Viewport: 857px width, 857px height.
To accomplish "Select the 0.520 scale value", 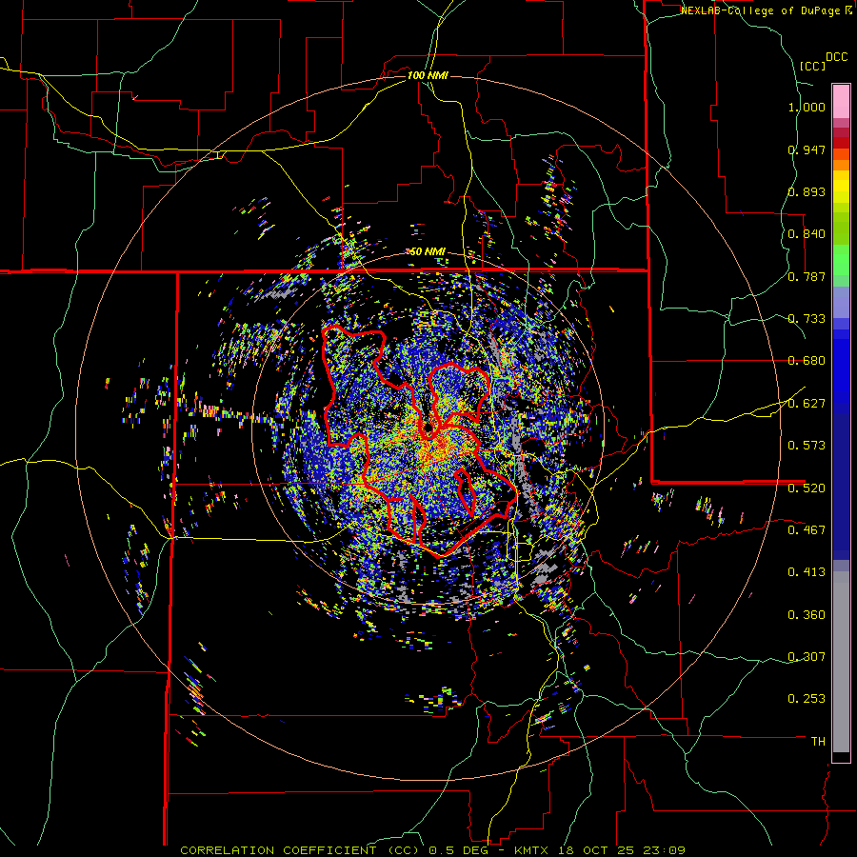I will pyautogui.click(x=807, y=488).
